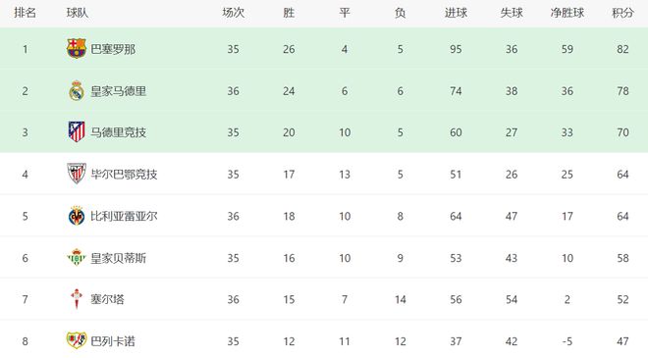Open team link 巴塞罗那
The width and height of the screenshot is (648, 358).
tap(113, 49)
